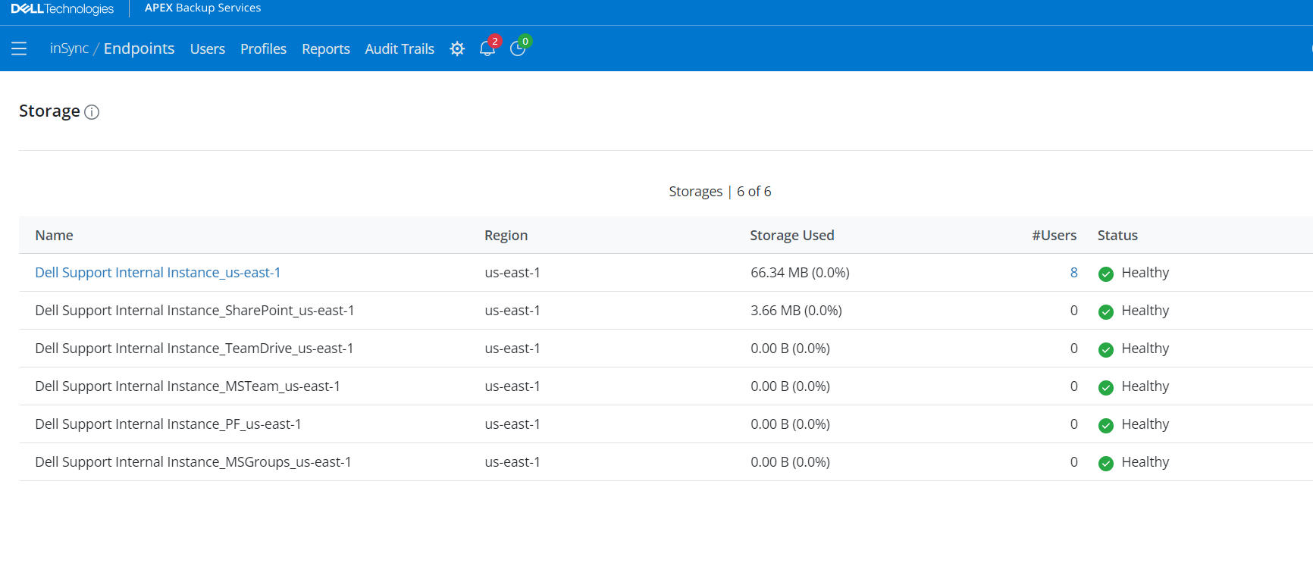The width and height of the screenshot is (1313, 566).
Task: Sort by the Name column header
Action: pos(54,236)
